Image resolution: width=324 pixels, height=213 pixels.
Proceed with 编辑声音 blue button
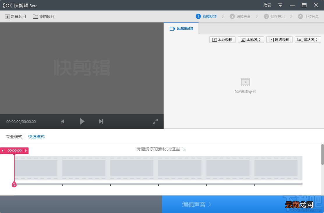pyautogui.click(x=243, y=205)
